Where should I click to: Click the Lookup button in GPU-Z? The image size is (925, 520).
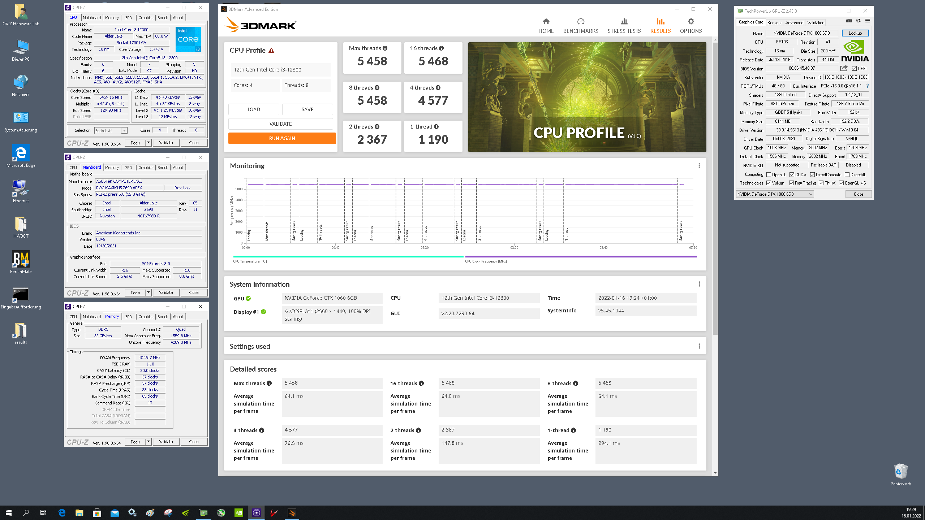[x=855, y=33]
